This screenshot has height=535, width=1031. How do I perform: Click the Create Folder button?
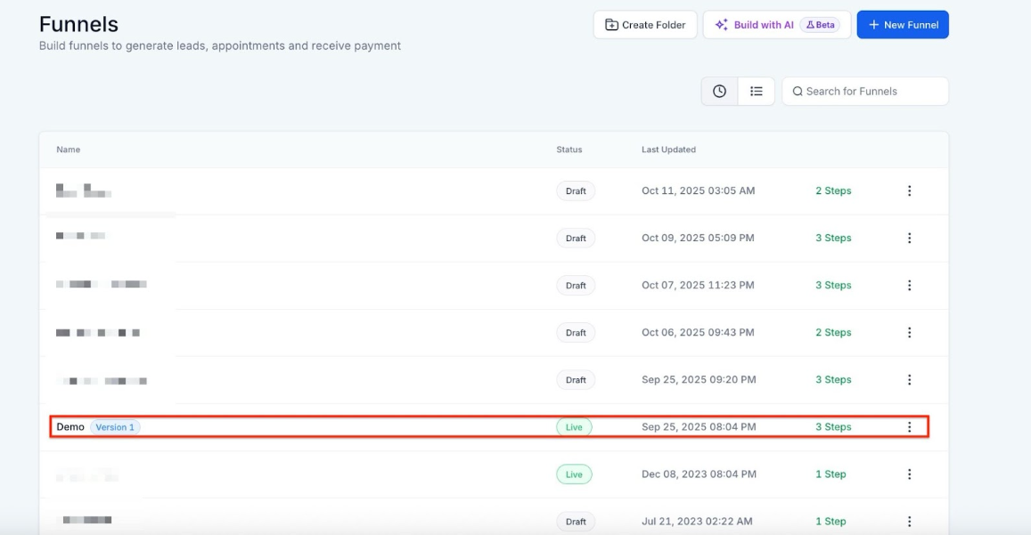coord(644,25)
